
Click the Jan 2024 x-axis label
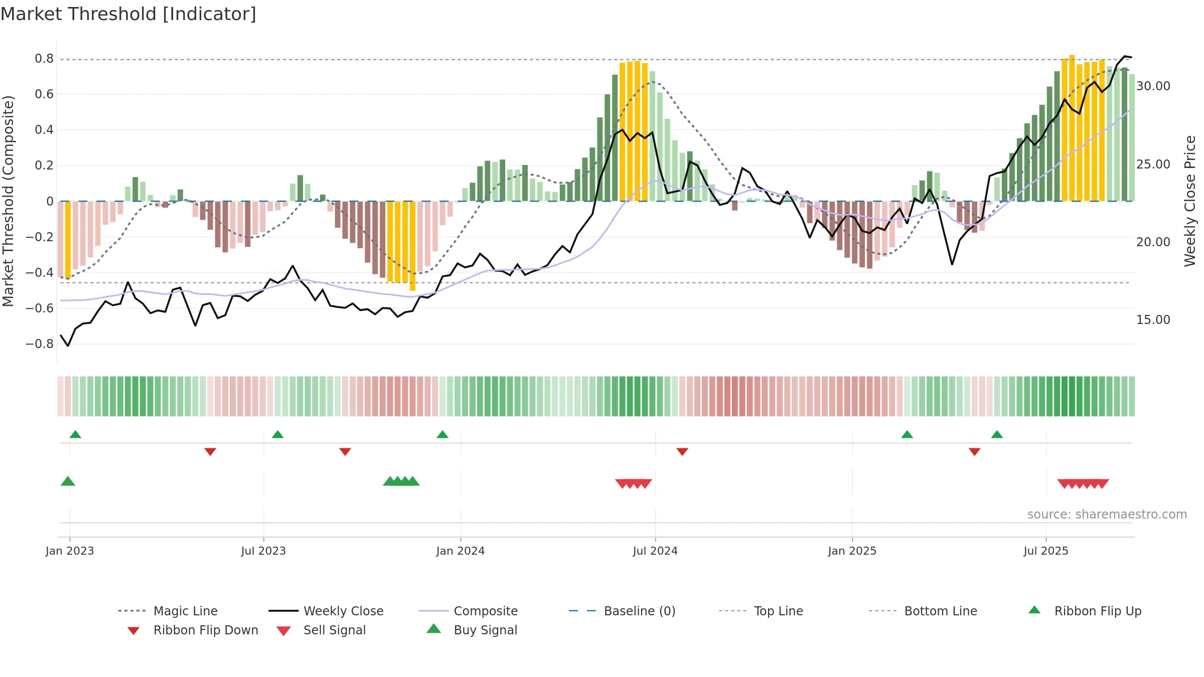(x=461, y=551)
